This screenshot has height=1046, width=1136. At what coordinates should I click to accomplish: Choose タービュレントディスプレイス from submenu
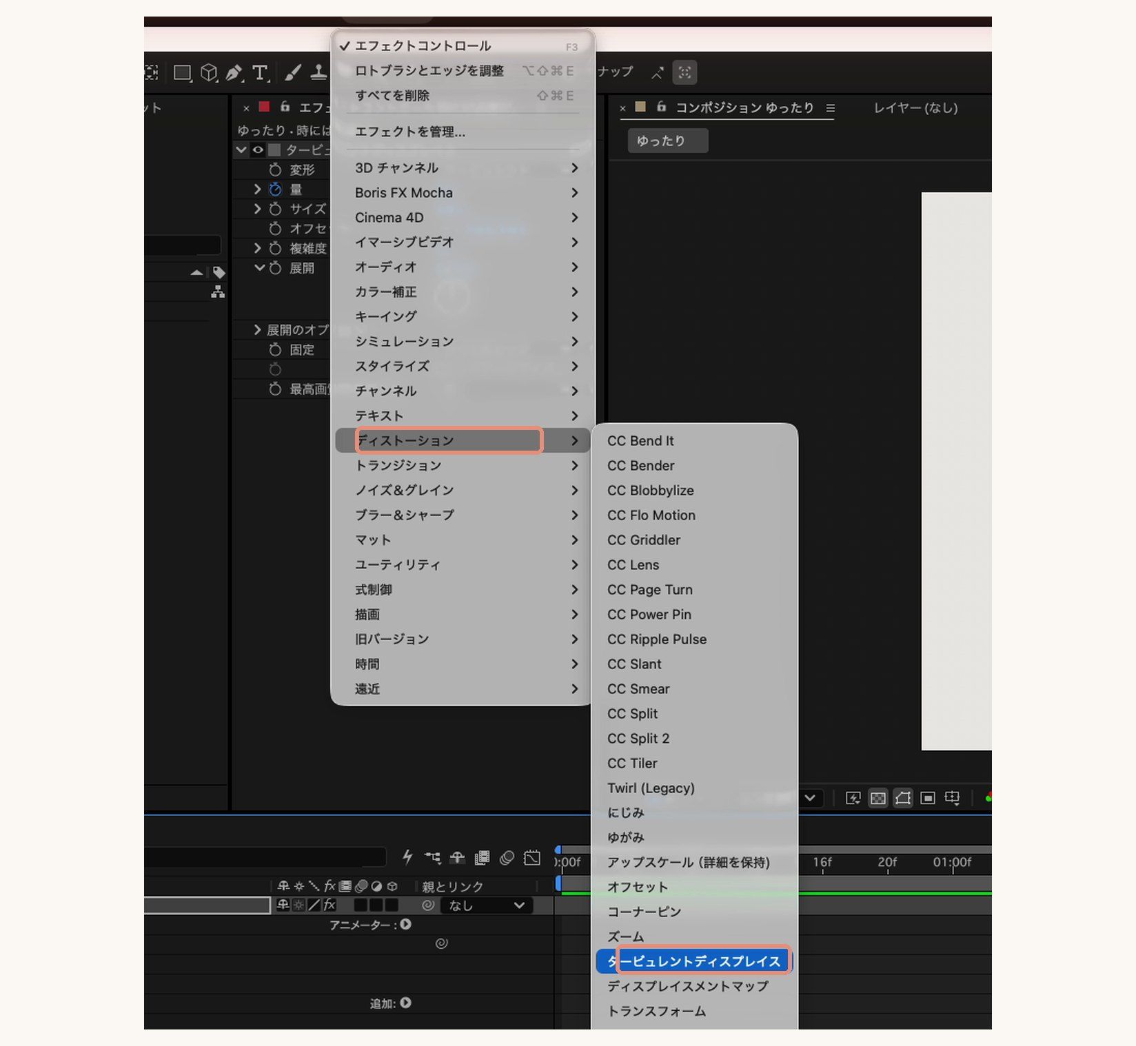(x=694, y=961)
